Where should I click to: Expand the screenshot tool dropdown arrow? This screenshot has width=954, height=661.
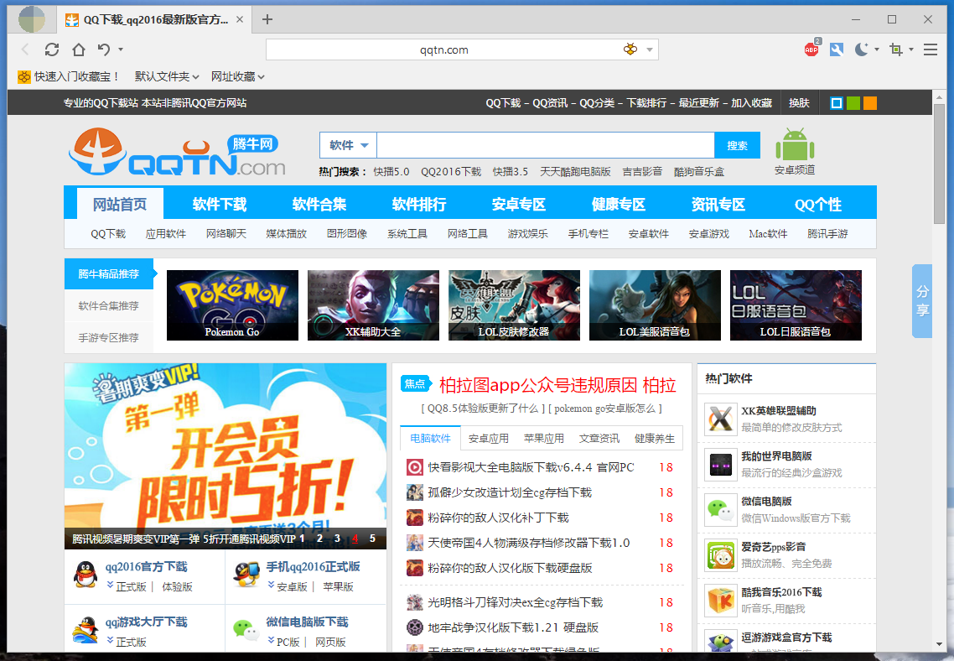click(910, 49)
